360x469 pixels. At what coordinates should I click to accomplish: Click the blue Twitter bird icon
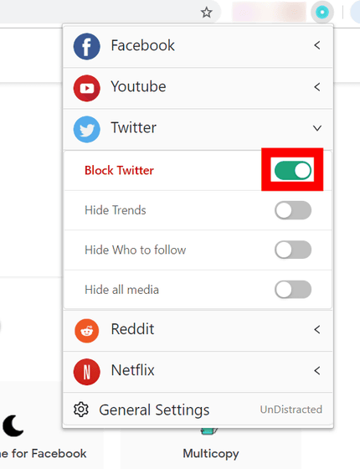(x=87, y=129)
